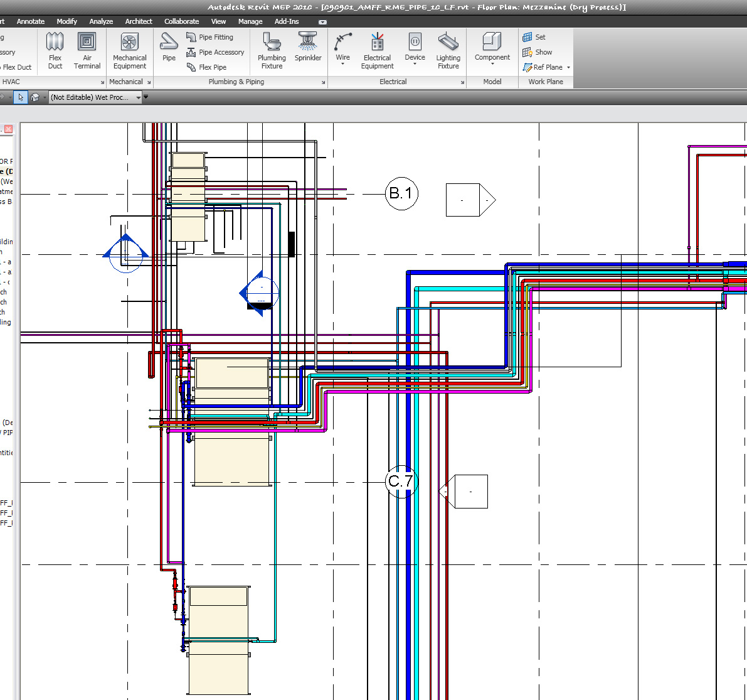This screenshot has width=747, height=700.
Task: Select the Wire tool
Action: tap(342, 50)
